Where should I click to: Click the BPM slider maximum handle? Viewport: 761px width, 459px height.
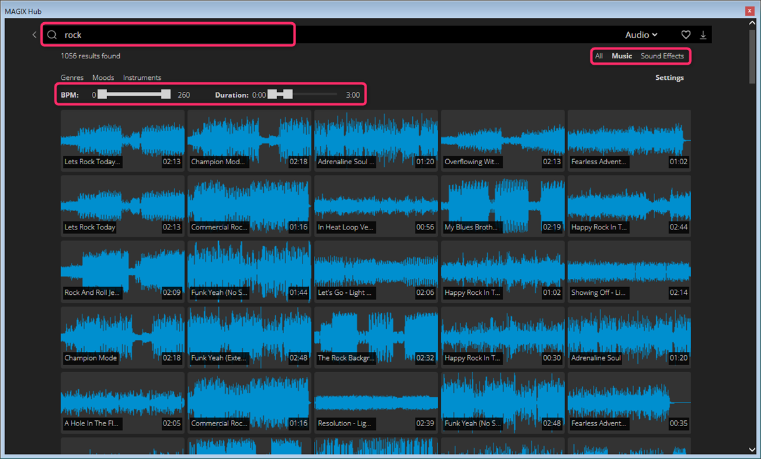pos(166,94)
